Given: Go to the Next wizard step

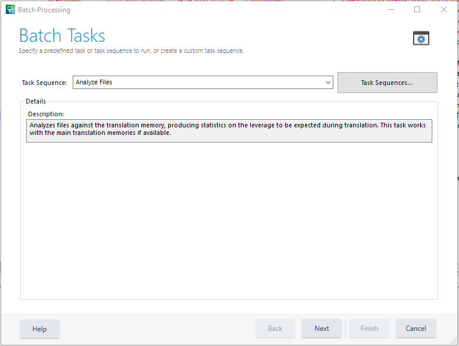Looking at the screenshot, I should 322,329.
